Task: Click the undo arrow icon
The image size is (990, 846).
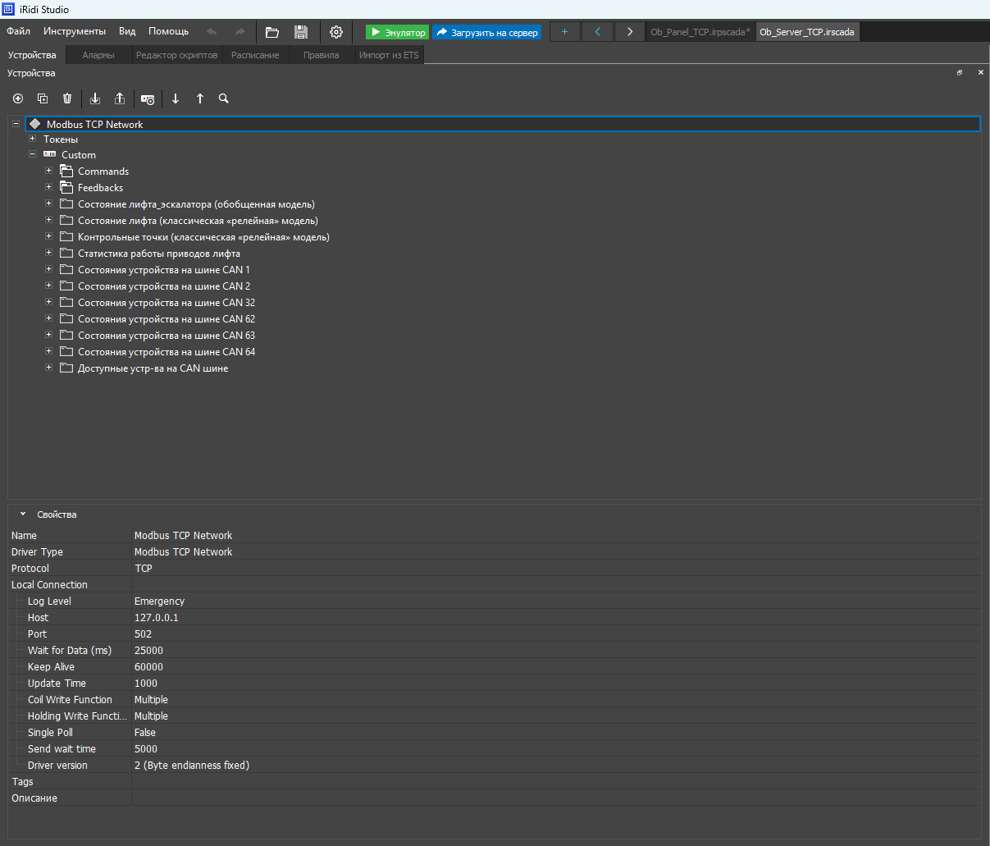Action: (212, 32)
